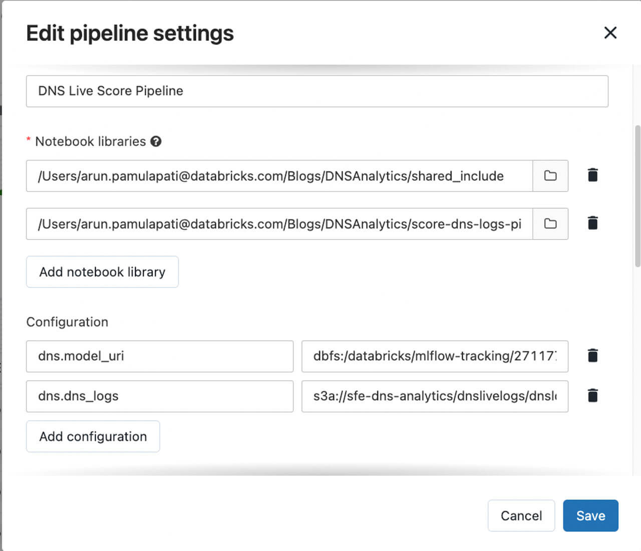Click the dialog's vertical scrollbar

(637, 196)
